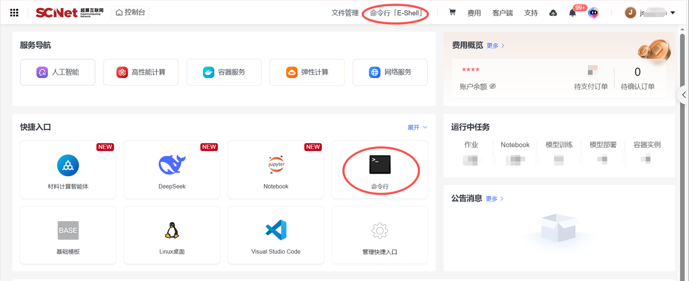Open 文件管理 in the top navigation

click(344, 13)
